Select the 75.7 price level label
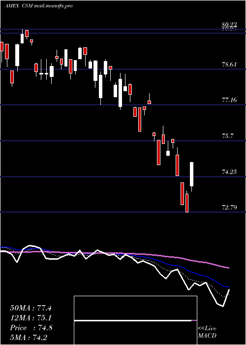The height and width of the screenshot is (345, 246). 228,136
